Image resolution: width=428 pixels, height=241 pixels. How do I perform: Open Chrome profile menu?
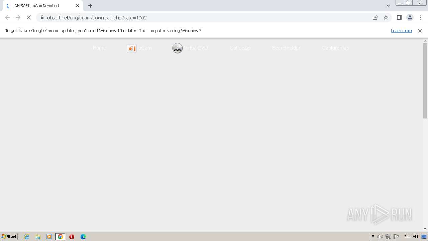point(410,18)
